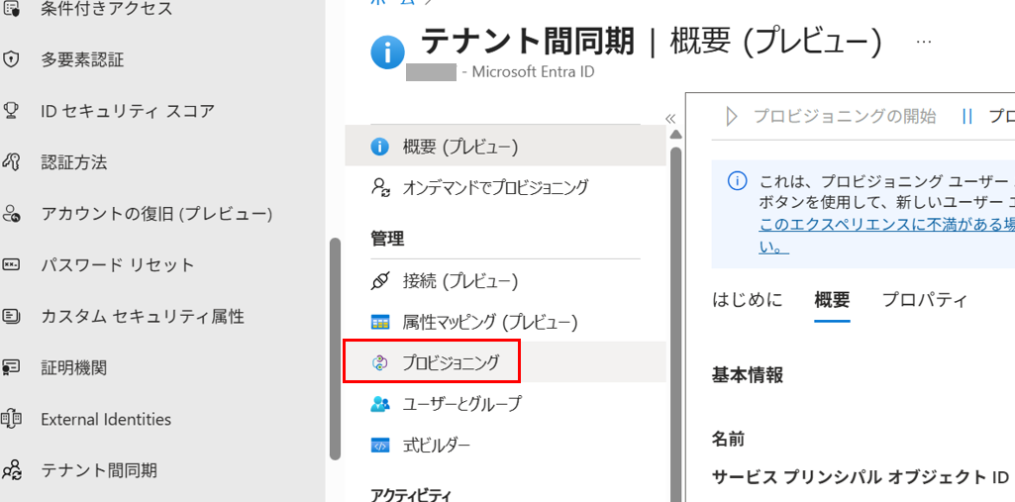
Task: Click the 接続 (プレビュー) plug icon
Action: pyautogui.click(x=379, y=281)
